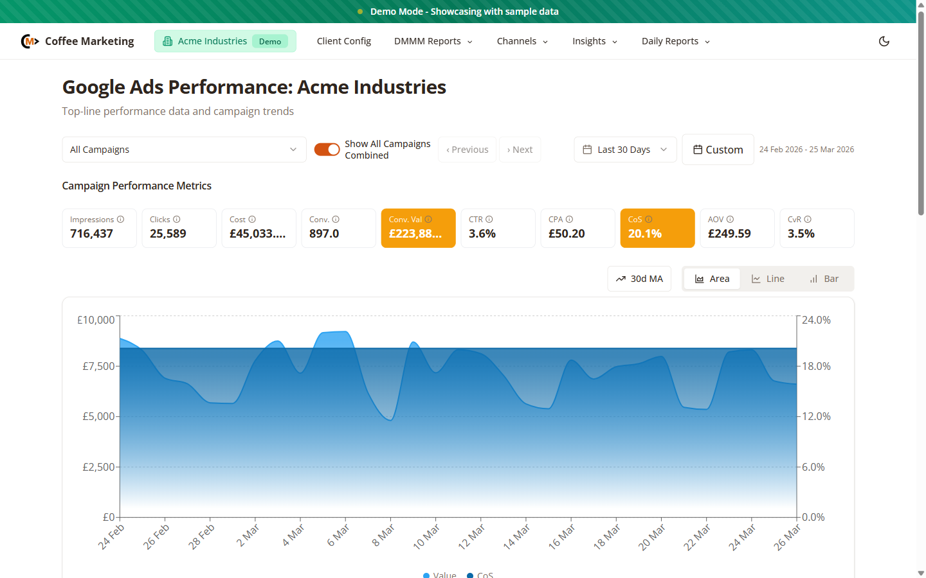Screen dimensions: 926x578
Task: Expand the Channels menu
Action: coord(522,40)
